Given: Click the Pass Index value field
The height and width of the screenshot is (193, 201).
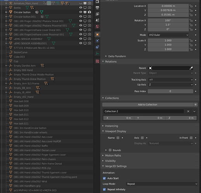Looking at the screenshot, I should tap(170, 91).
